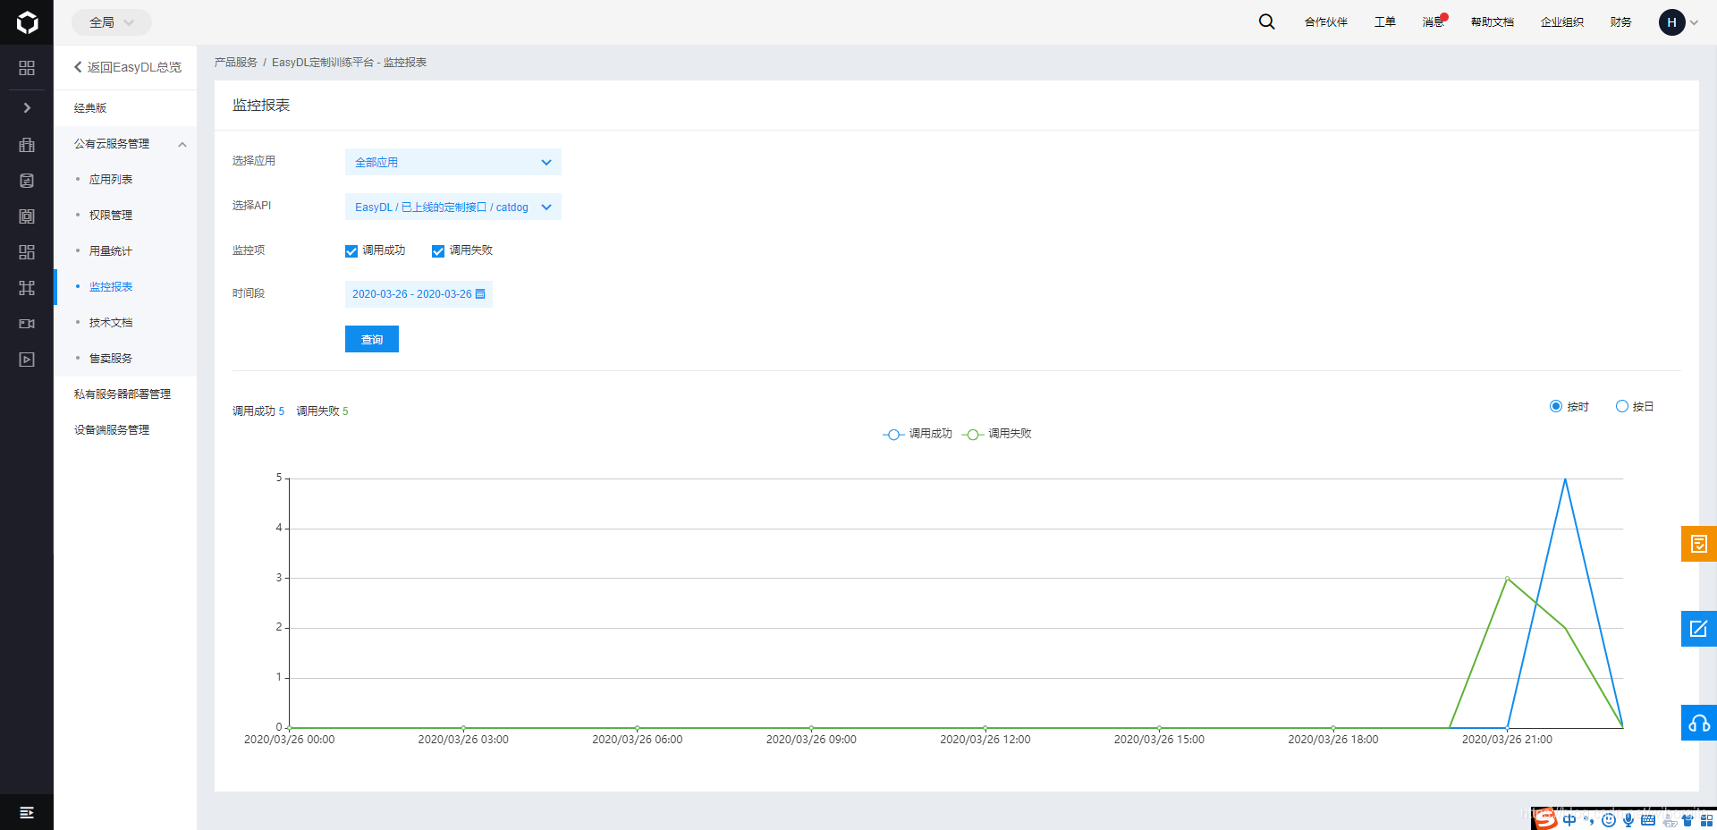Image resolution: width=1717 pixels, height=830 pixels.
Task: Select the 按时 radio button
Action: pyautogui.click(x=1556, y=406)
